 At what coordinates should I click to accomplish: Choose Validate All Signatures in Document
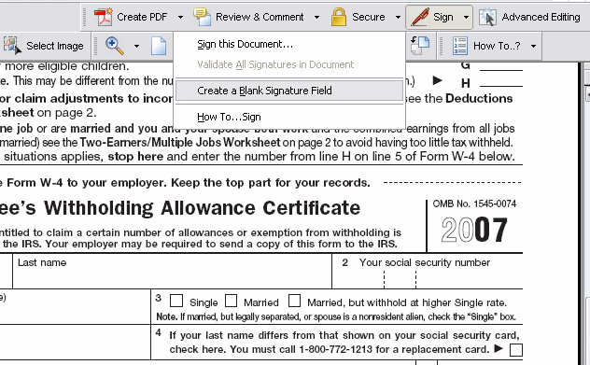pyautogui.click(x=289, y=64)
